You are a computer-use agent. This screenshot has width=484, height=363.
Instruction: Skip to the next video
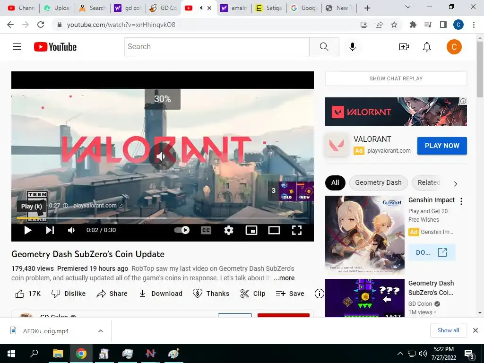point(50,230)
